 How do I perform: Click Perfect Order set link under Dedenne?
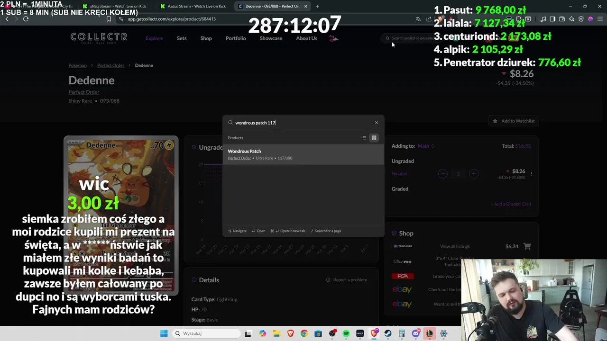[83, 92]
